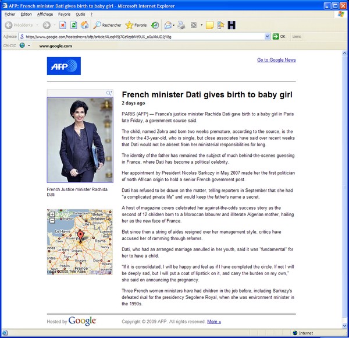Open the dropdown after the fullscreen icon
This screenshot has width=349, height=338.
[x=202, y=25]
